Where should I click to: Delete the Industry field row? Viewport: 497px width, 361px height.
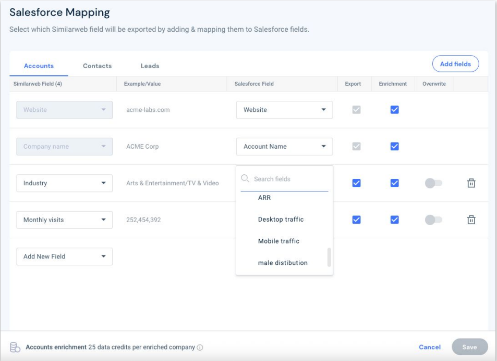[471, 183]
